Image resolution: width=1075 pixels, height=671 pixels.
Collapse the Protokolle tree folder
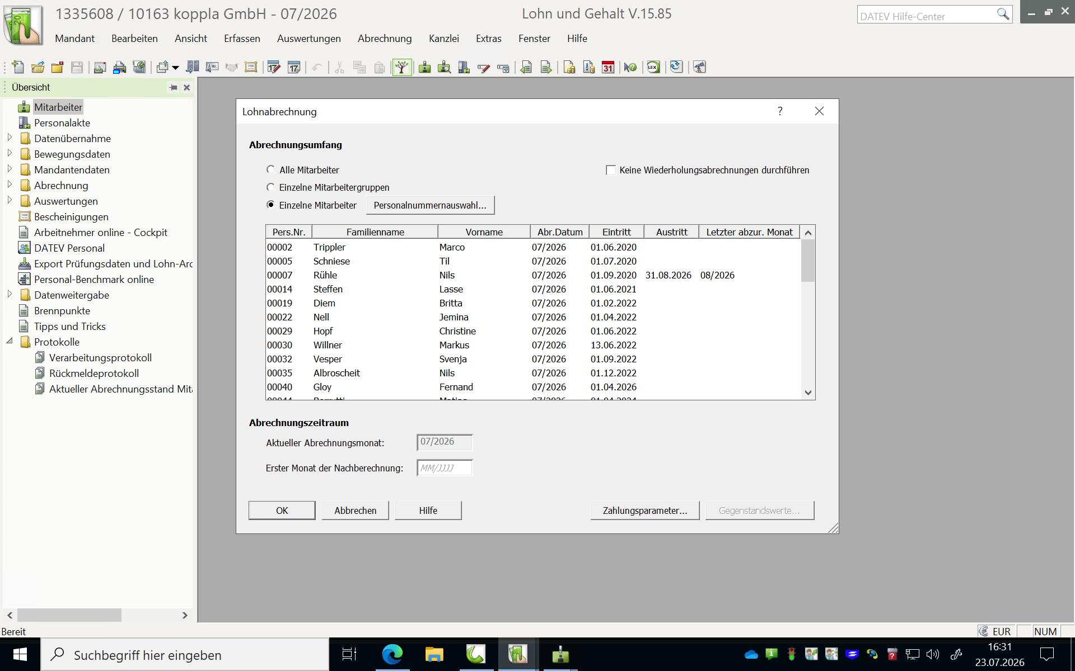click(10, 341)
